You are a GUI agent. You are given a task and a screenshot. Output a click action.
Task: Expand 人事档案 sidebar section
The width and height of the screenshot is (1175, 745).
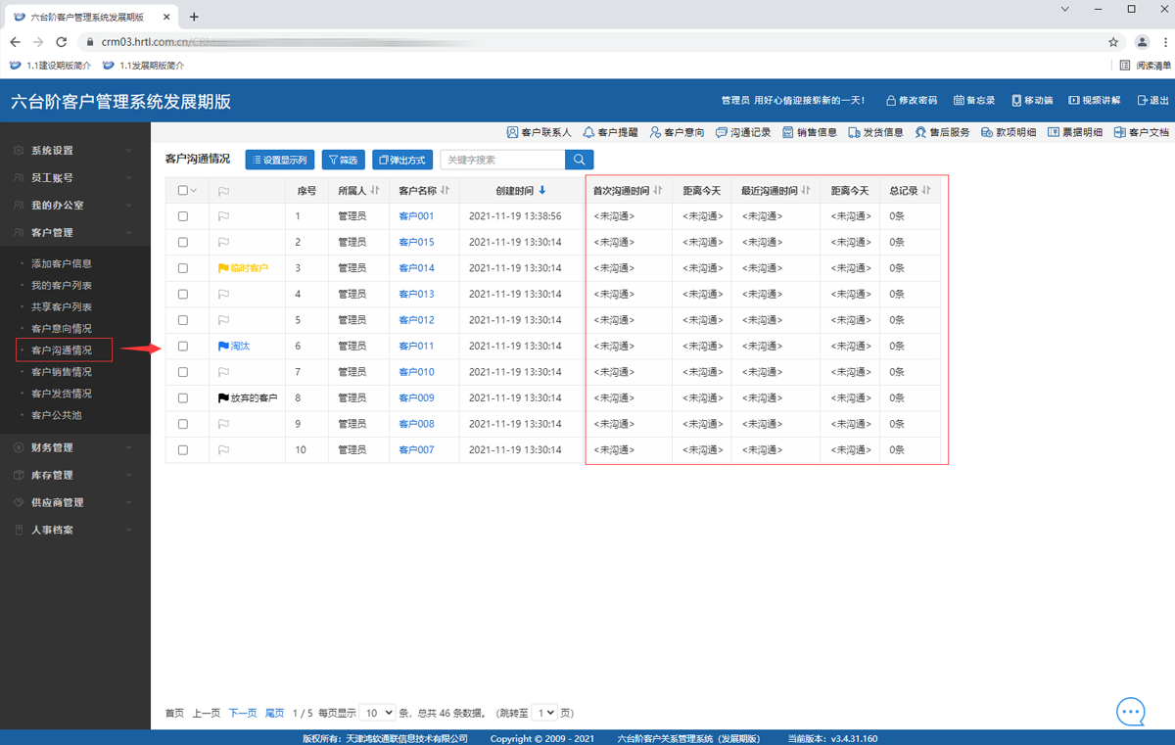75,530
